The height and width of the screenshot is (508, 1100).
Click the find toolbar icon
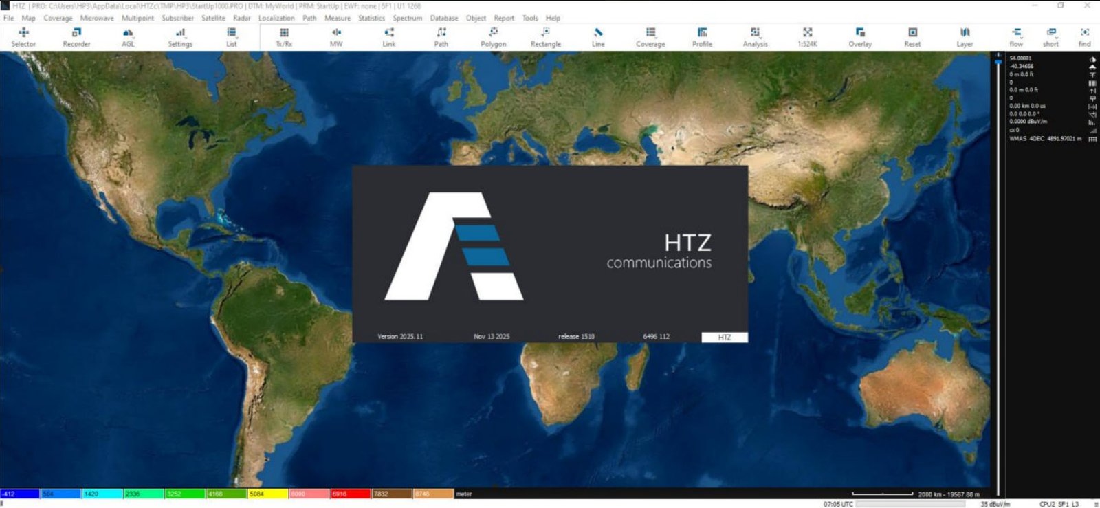coord(1084,37)
